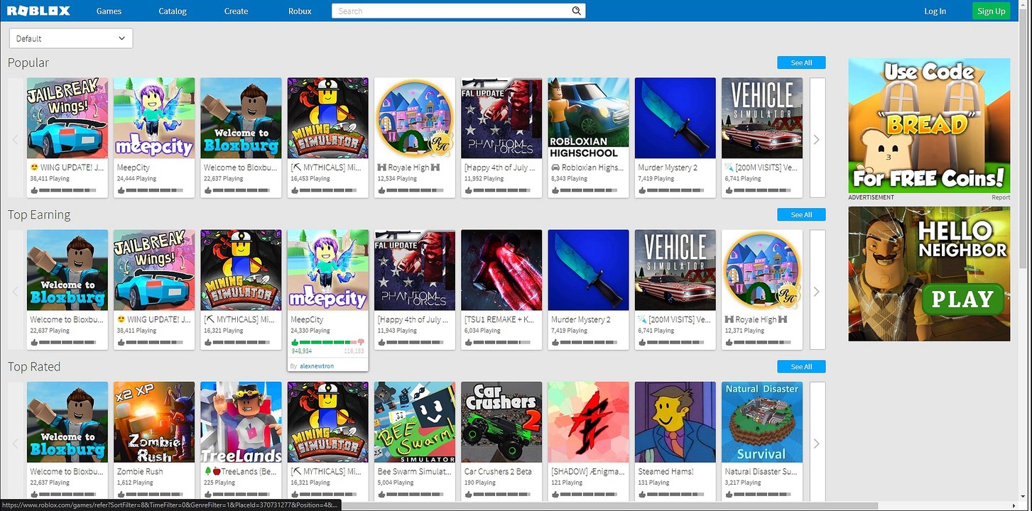Image resolution: width=1032 pixels, height=511 pixels.
Task: Advance Top Earning row with right arrow
Action: 816,291
